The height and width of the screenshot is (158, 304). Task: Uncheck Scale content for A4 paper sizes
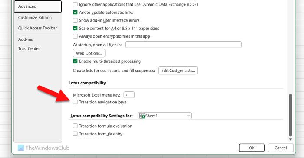[75, 28]
